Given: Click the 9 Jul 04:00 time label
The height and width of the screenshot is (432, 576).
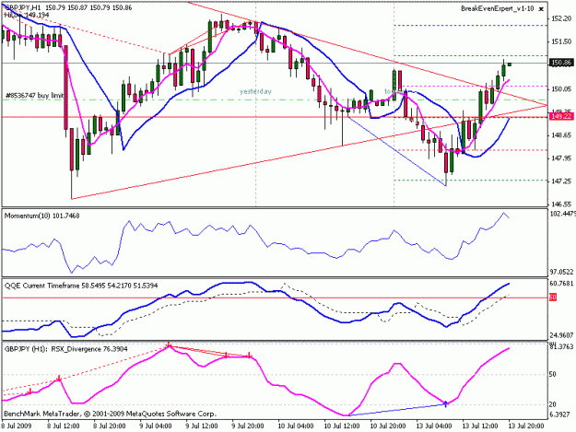Looking at the screenshot, I should click(156, 426).
